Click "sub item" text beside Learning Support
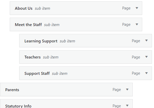Screen dimensions: 154x108 point(67,41)
